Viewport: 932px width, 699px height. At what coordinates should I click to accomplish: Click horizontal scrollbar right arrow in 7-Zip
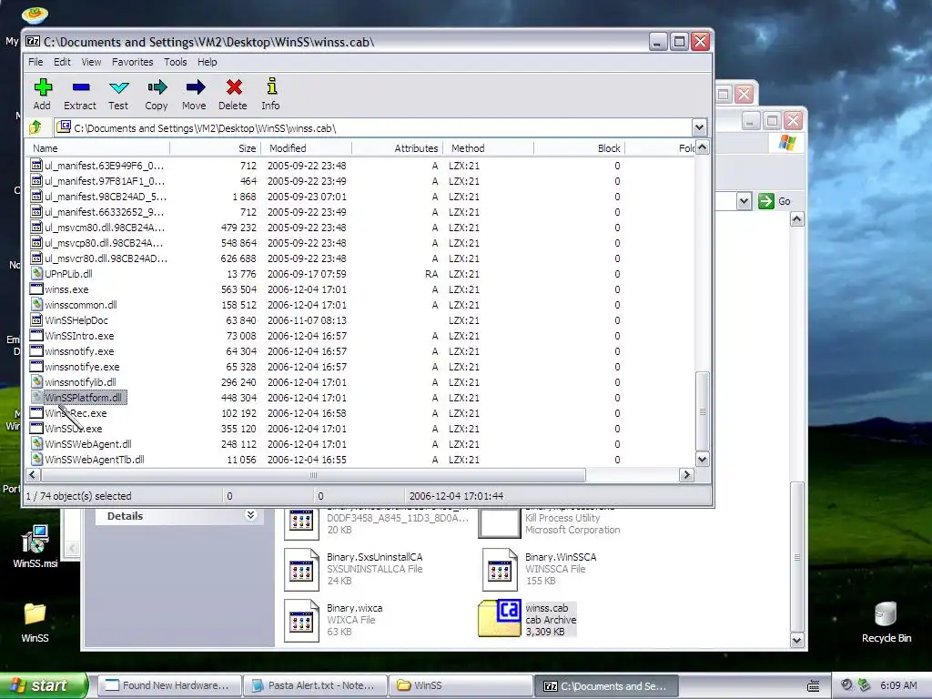687,475
